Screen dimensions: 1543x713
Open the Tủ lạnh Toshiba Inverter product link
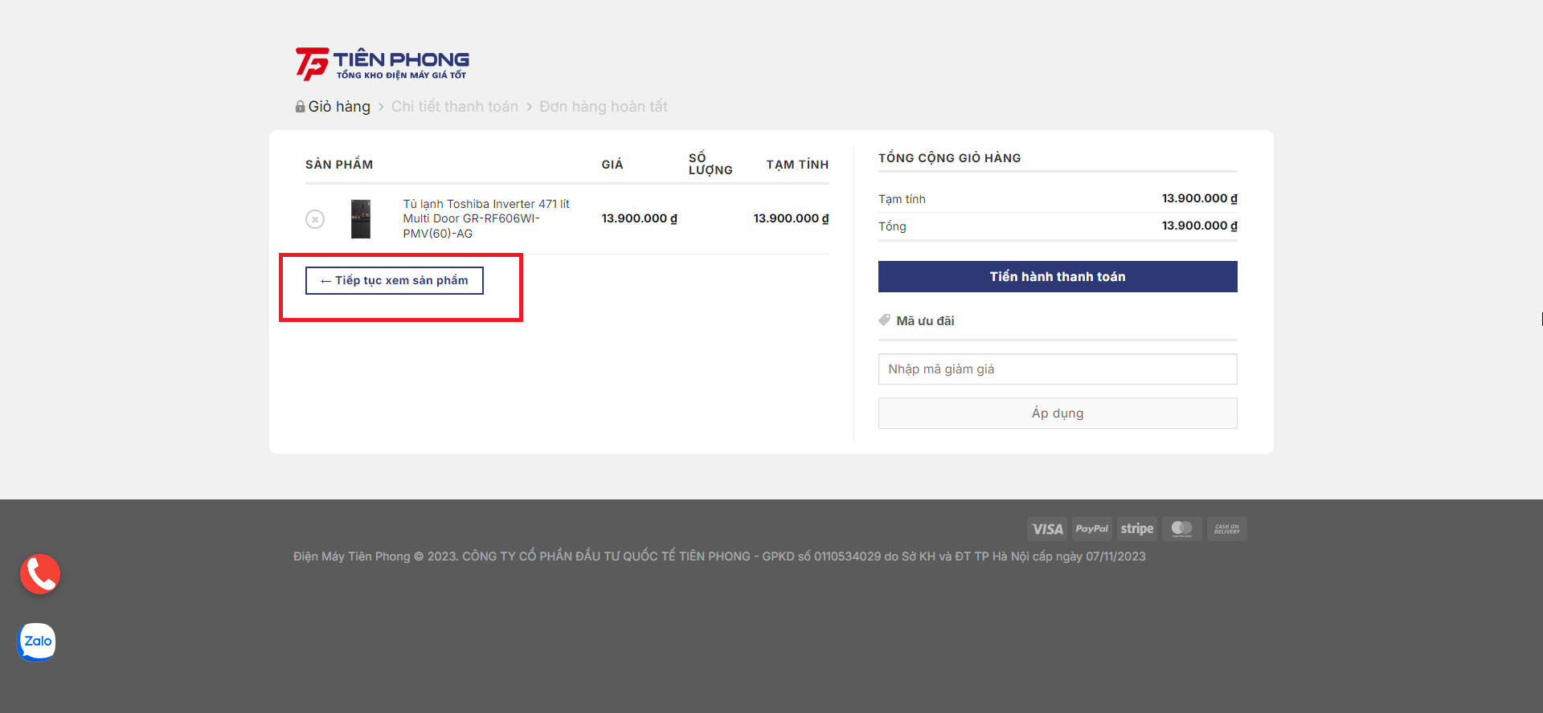tap(485, 218)
